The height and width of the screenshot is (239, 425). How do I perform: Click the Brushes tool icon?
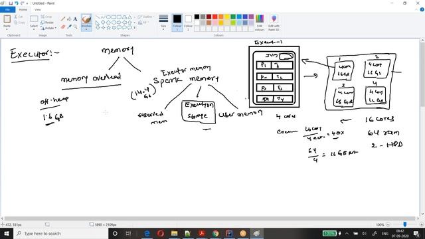pos(86,19)
